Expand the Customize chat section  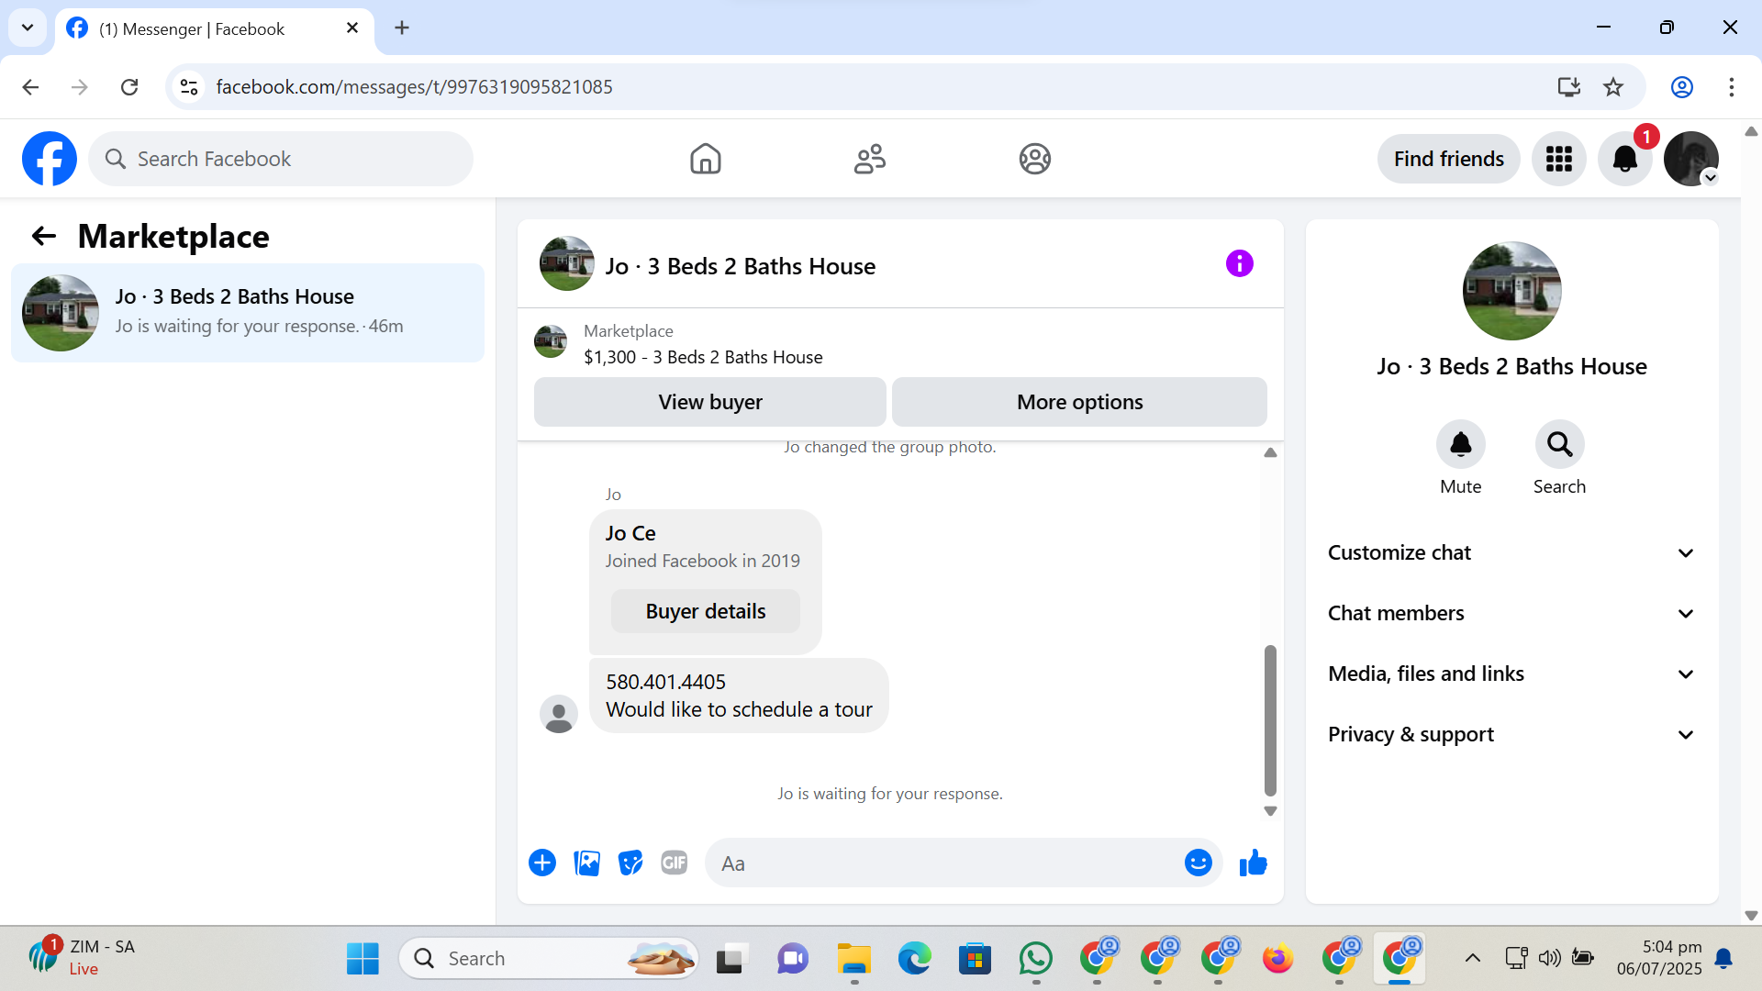(1511, 552)
